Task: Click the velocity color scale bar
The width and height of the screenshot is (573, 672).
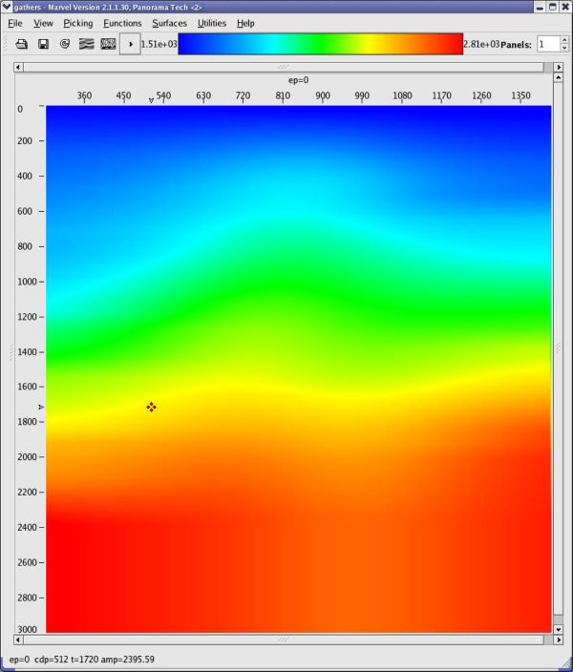Action: 320,44
